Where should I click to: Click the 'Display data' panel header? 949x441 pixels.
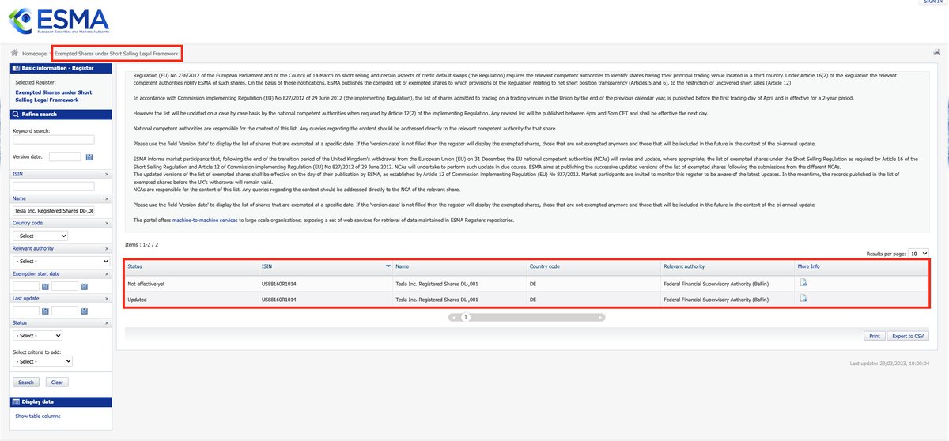(60, 401)
